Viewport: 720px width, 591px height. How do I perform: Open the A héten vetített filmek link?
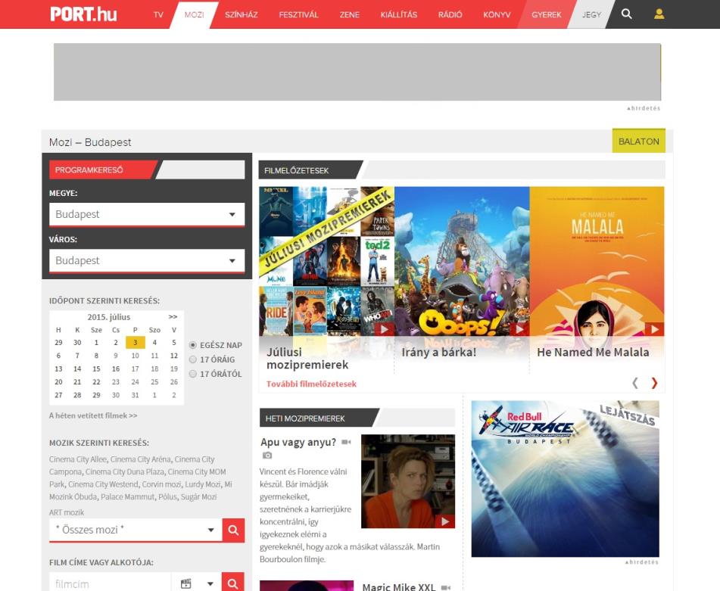tap(93, 415)
